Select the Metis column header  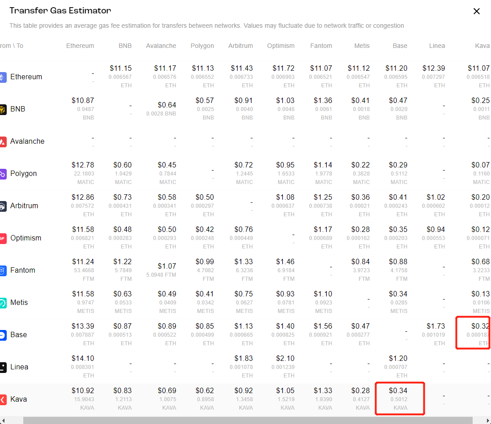pyautogui.click(x=362, y=46)
